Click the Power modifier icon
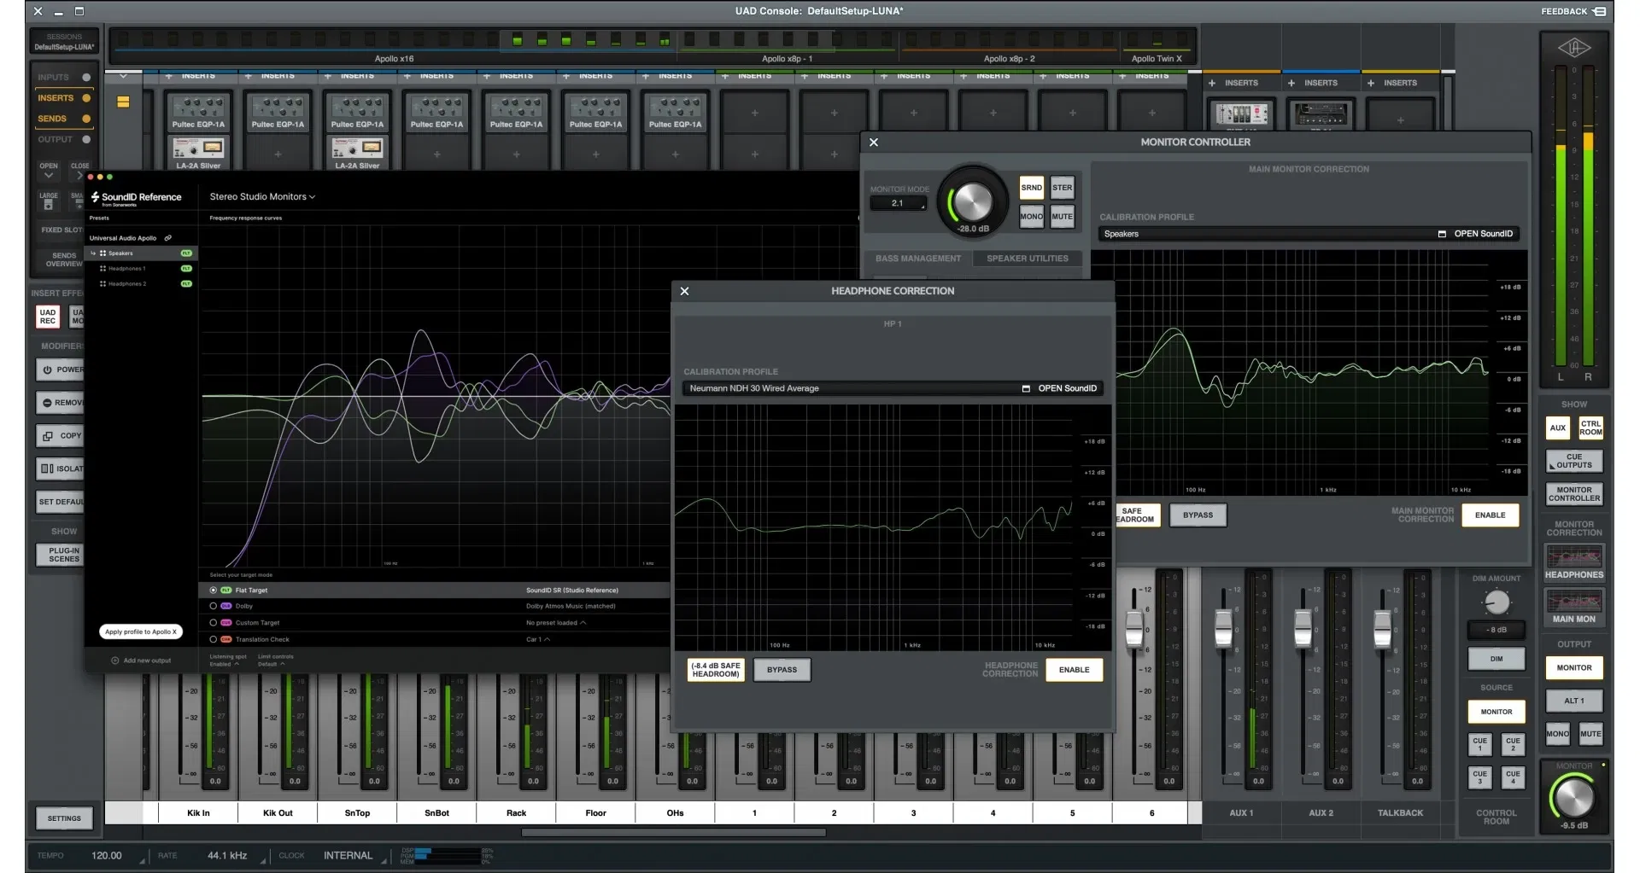 click(48, 369)
